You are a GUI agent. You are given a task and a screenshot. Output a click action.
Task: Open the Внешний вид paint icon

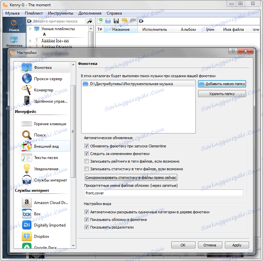(27, 146)
